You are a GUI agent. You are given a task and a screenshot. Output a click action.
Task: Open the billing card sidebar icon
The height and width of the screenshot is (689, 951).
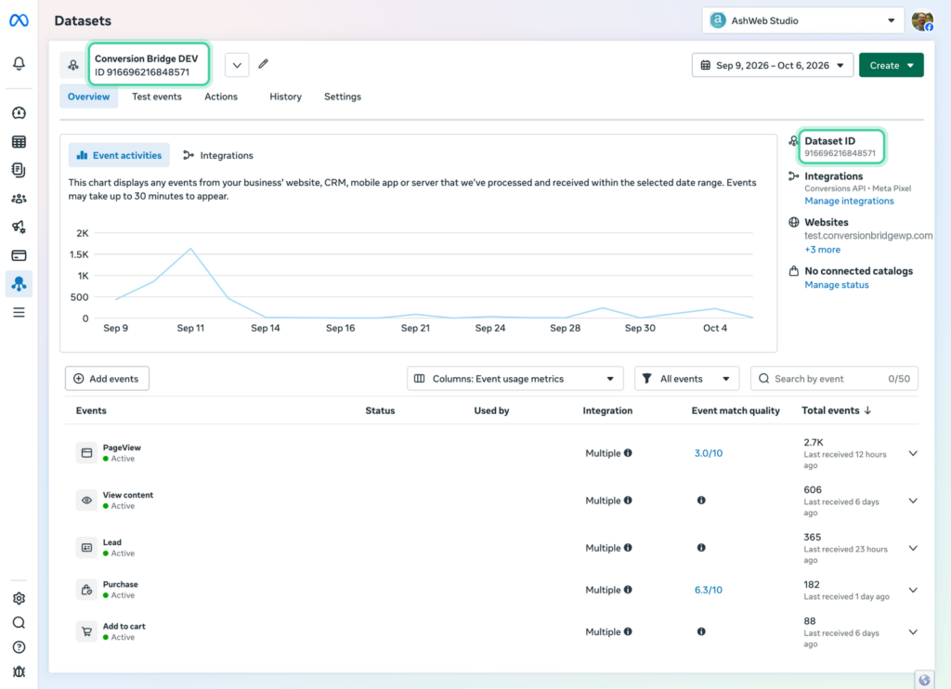pyautogui.click(x=19, y=255)
